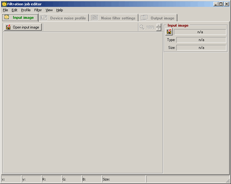Open the Filter menu

(38, 10)
